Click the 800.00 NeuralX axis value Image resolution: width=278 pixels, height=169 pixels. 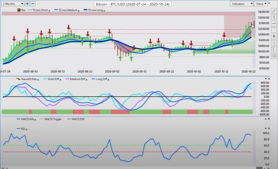click(265, 83)
